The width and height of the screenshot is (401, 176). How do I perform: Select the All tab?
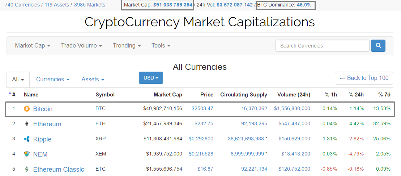[x=18, y=80]
